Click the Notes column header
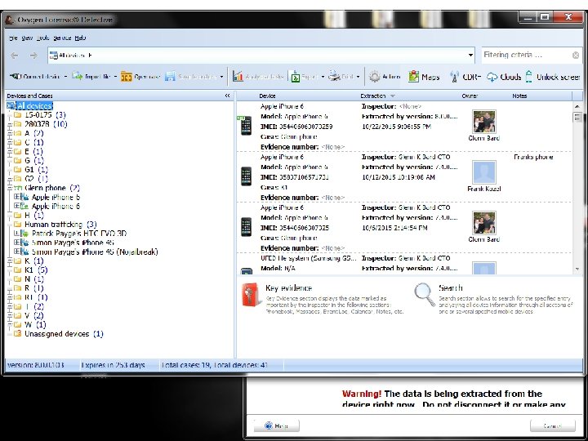 point(519,96)
